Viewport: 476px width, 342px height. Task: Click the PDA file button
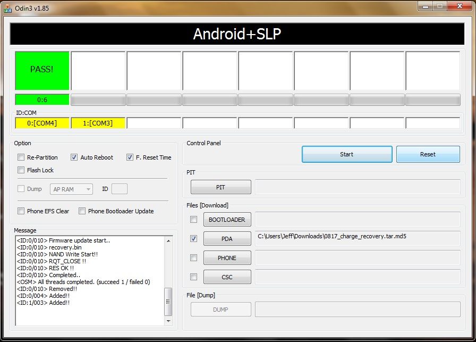coord(227,239)
